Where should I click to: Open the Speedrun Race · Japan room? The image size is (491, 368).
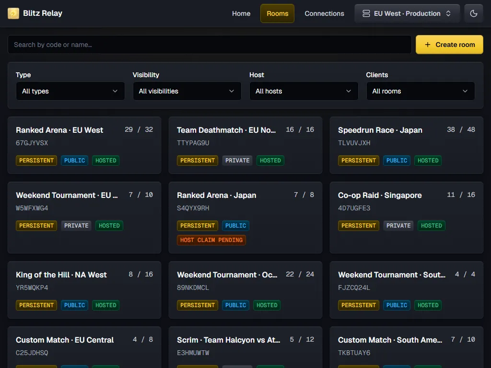406,145
